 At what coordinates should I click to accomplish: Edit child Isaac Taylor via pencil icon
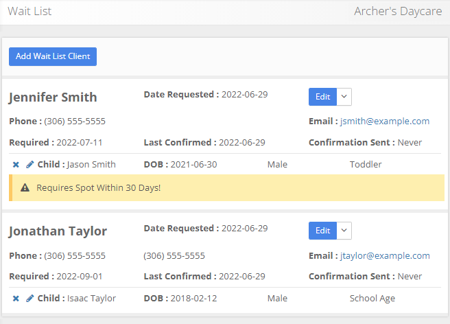tap(29, 299)
